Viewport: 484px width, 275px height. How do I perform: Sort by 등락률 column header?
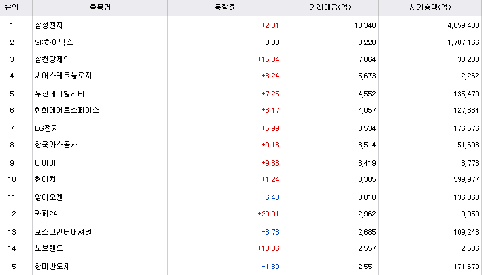coord(225,7)
